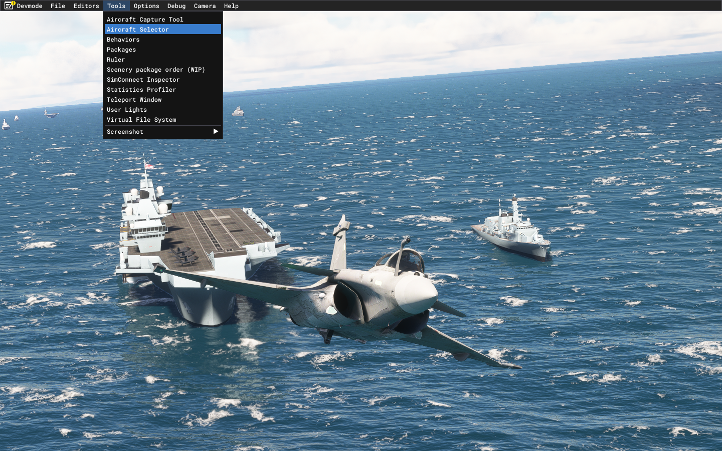The width and height of the screenshot is (722, 451).
Task: Open the Help menu
Action: pos(231,6)
